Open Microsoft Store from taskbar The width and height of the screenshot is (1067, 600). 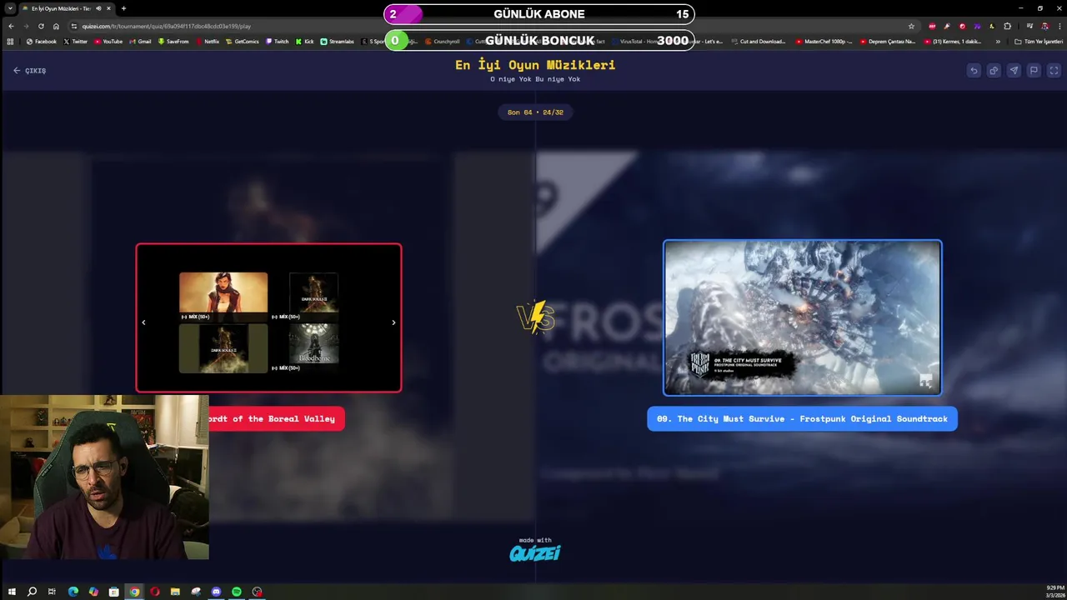(113, 592)
